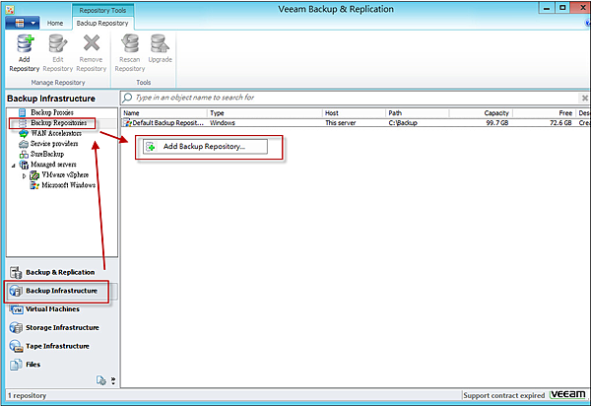Open the Files view
The image size is (591, 406).
pos(33,365)
